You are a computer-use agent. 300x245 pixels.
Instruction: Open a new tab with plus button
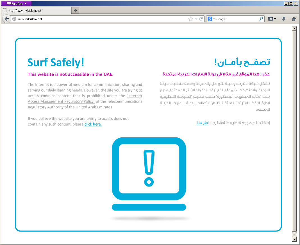tap(75, 10)
